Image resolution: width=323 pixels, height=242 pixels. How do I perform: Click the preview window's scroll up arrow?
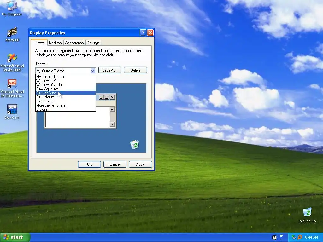coord(112,109)
